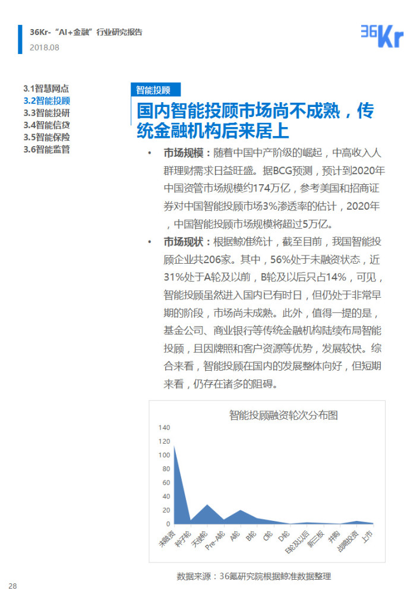Click the y-axis value 40

coord(166,496)
